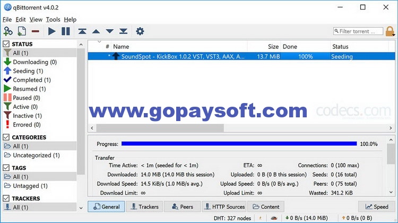Select All (1) under TAGS
398x223 pixels.
point(40,177)
